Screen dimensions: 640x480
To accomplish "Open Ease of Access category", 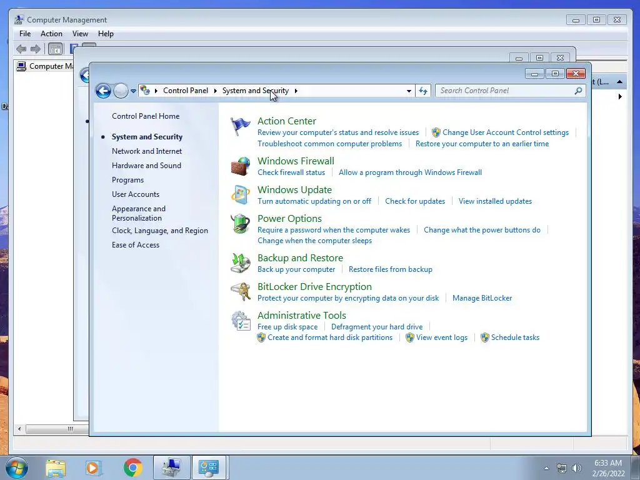I will [x=136, y=245].
